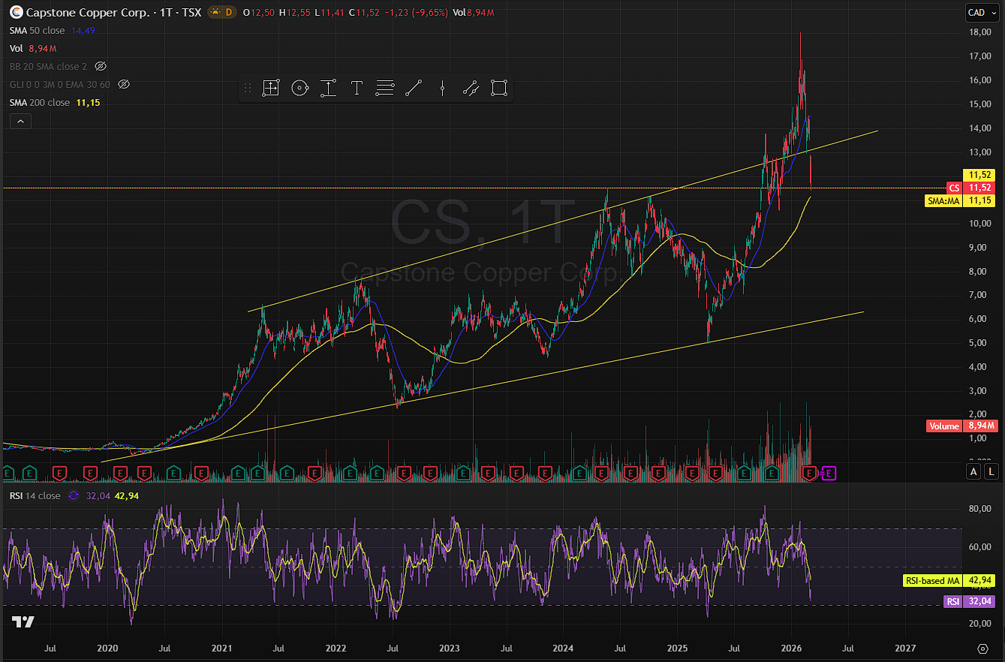Pick the vertical price range measure tool

tap(328, 89)
